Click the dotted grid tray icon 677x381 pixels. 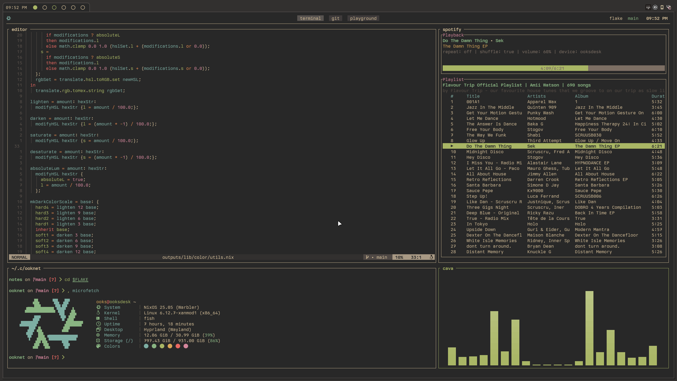tap(648, 7)
